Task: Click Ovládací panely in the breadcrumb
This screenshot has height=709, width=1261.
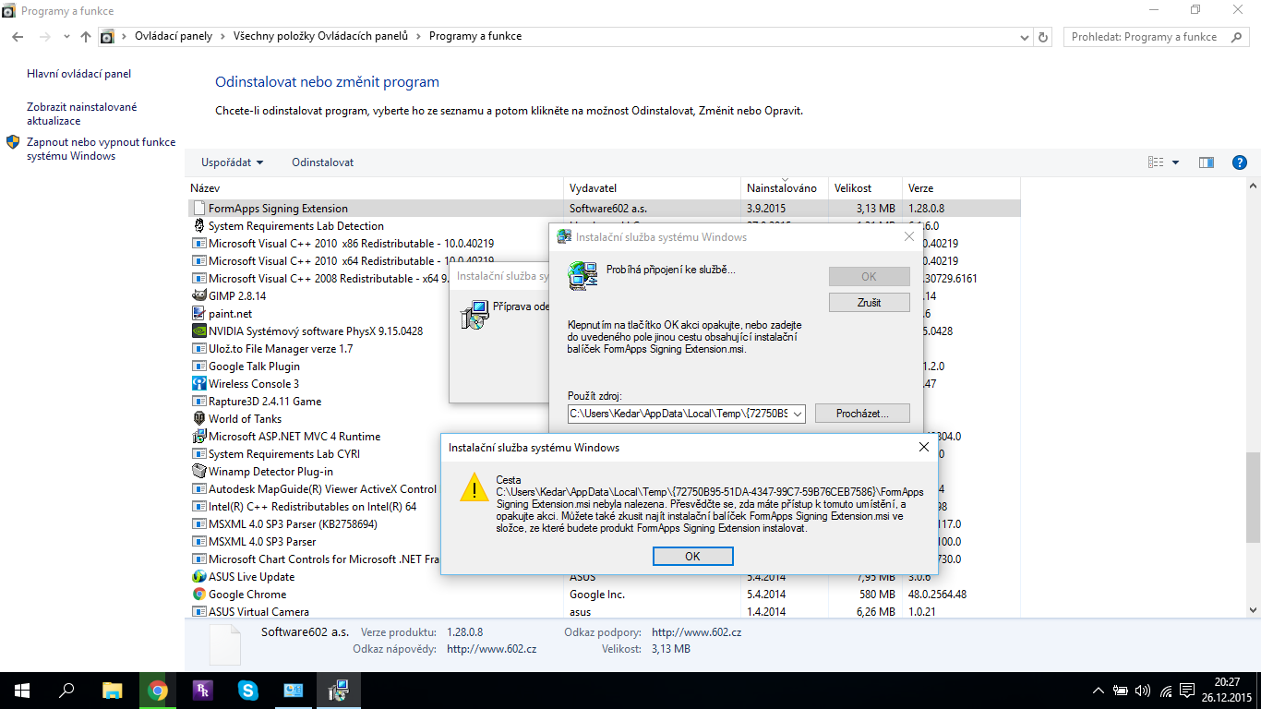Action: 174,37
